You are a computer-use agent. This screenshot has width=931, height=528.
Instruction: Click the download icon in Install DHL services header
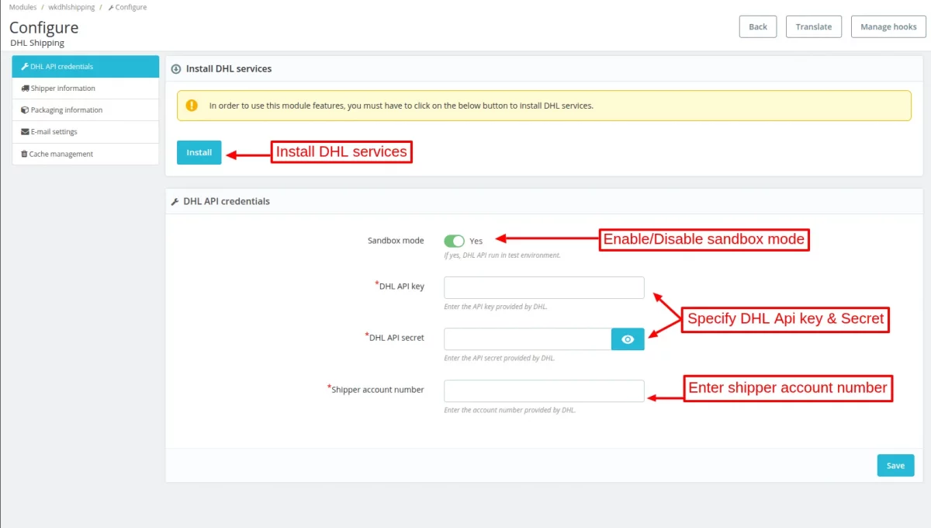(175, 68)
